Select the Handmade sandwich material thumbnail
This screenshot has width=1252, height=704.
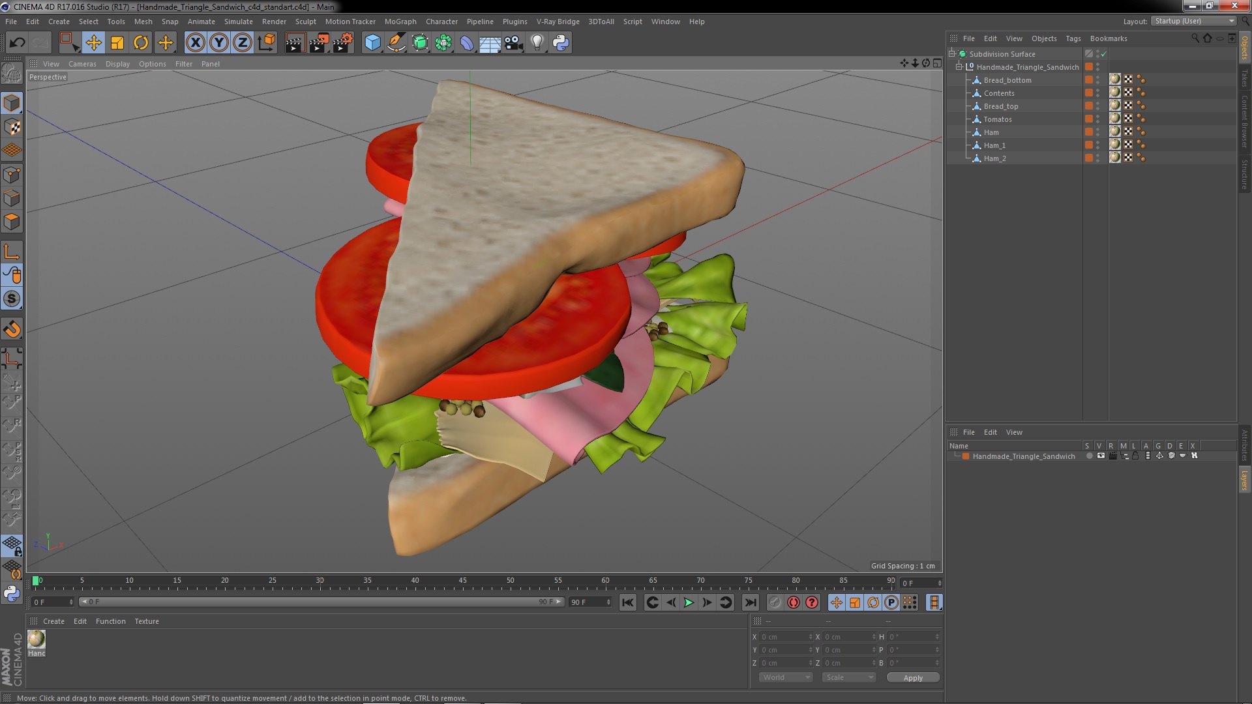[x=37, y=639]
